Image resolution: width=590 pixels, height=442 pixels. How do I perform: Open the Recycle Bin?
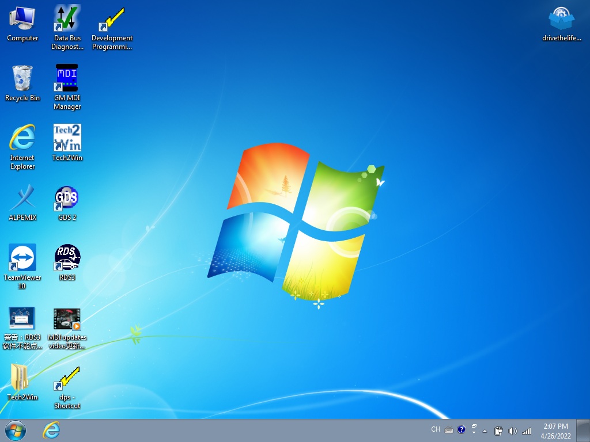point(22,79)
